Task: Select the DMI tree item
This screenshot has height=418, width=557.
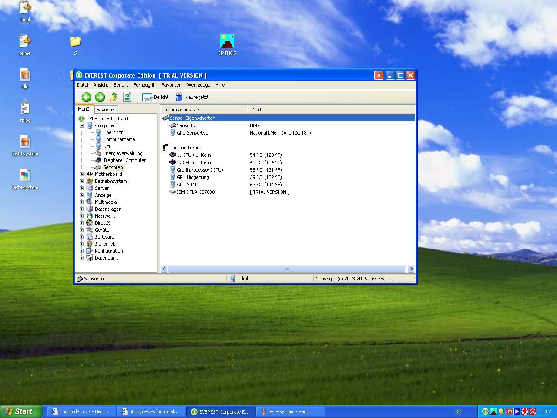Action: click(107, 146)
